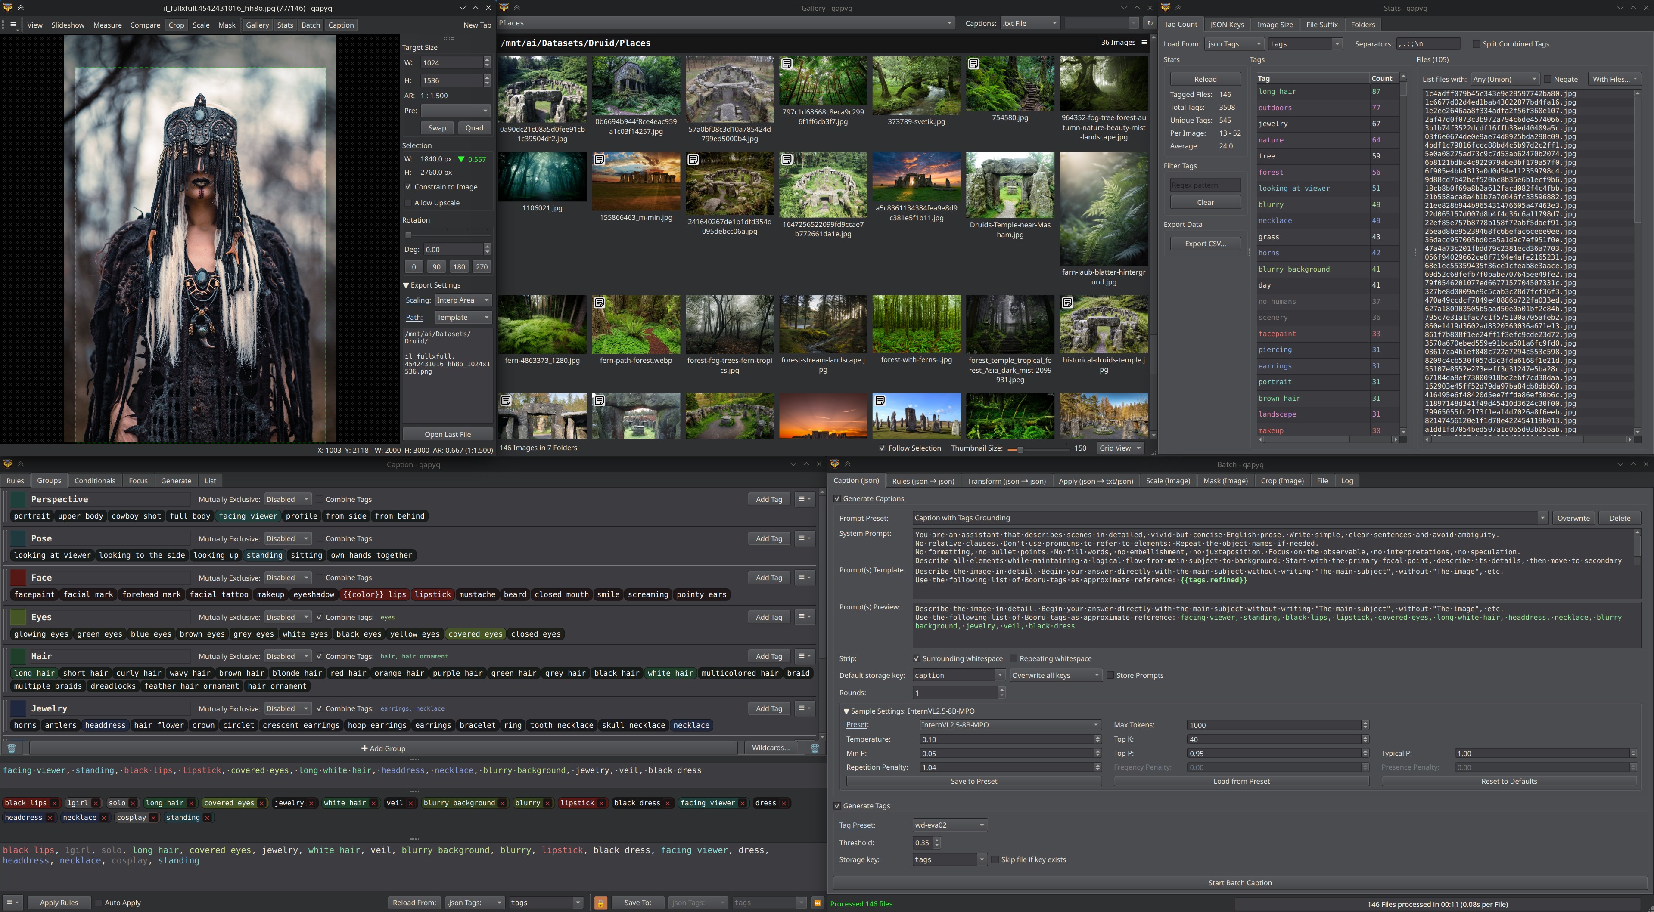
Task: Toggle the Constrain to Image checkbox
Action: [x=408, y=187]
